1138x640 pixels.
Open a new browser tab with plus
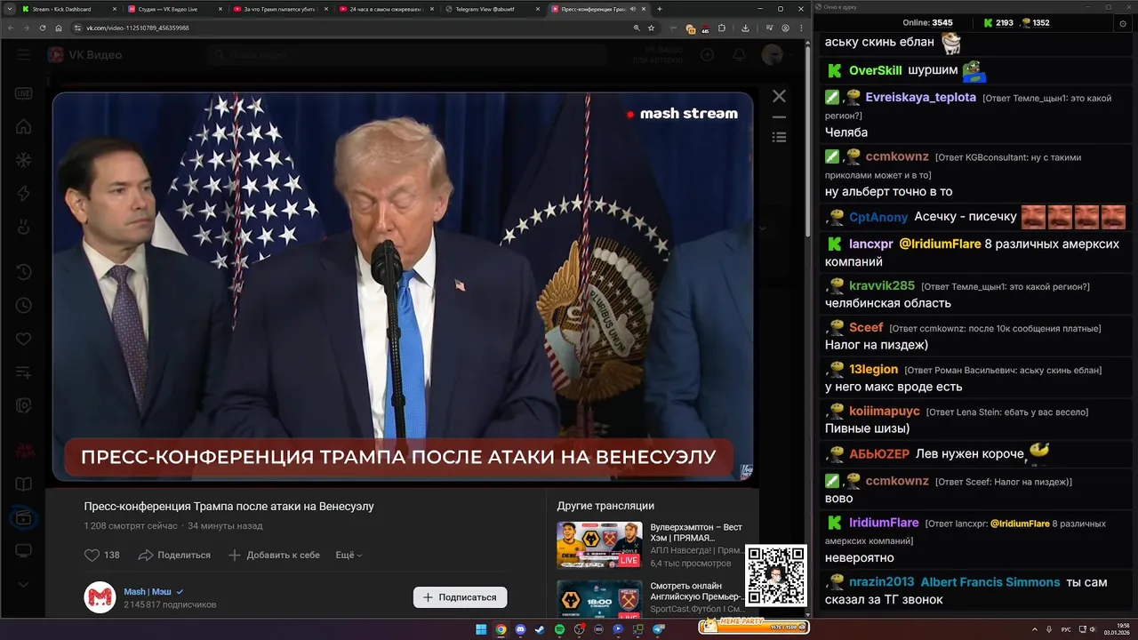click(x=659, y=9)
